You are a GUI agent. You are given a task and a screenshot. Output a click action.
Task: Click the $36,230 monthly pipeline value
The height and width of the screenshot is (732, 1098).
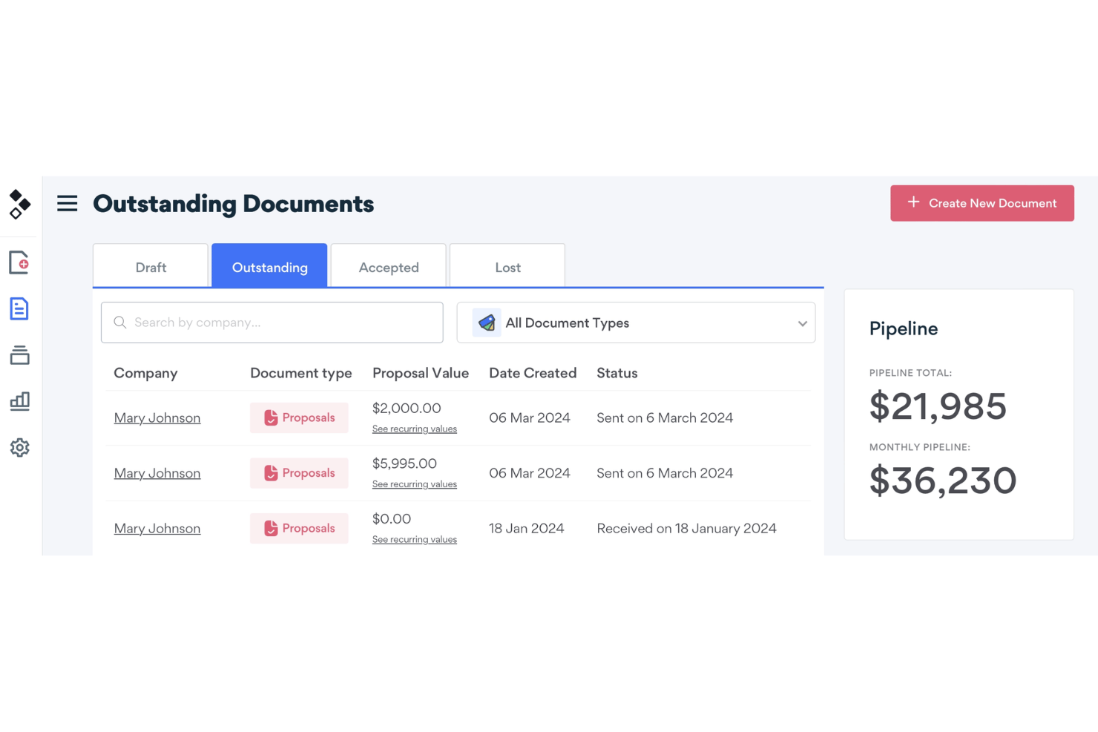(x=943, y=481)
